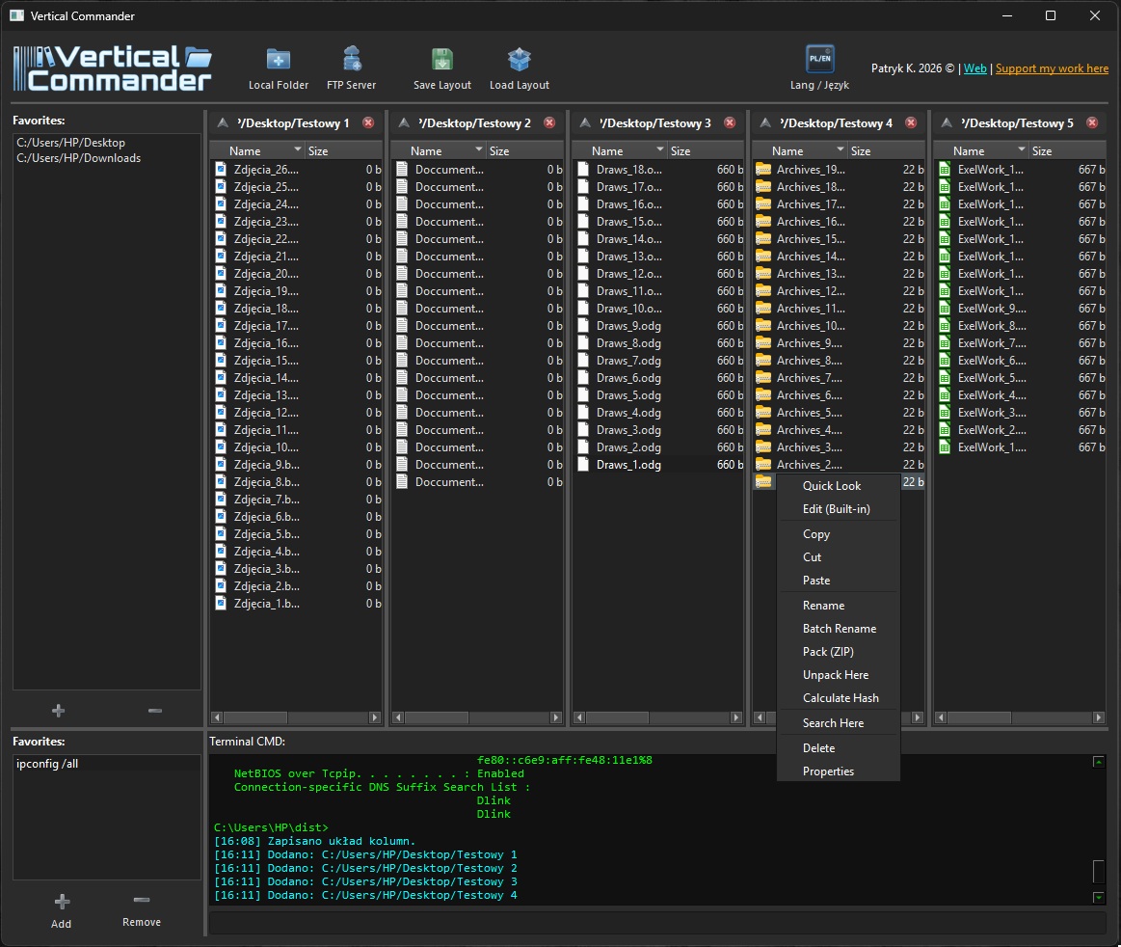Open the Web link in the header
This screenshot has height=947, width=1121.
click(x=974, y=68)
